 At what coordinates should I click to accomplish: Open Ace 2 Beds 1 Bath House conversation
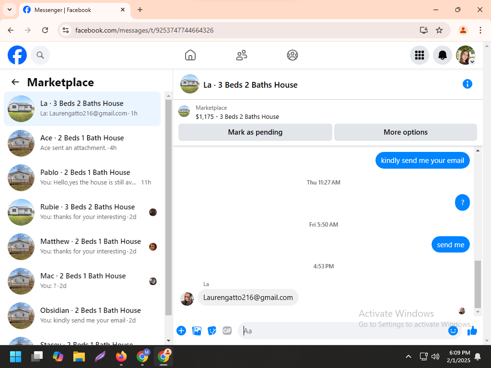pyautogui.click(x=82, y=143)
